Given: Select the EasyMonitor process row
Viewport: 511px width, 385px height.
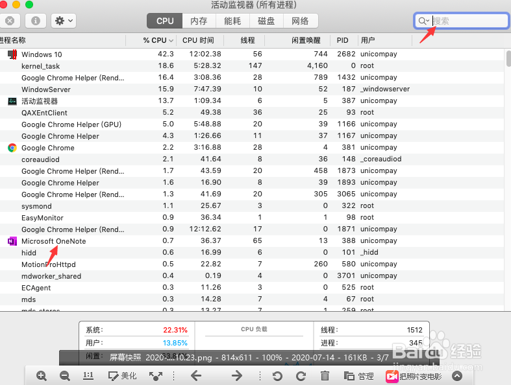Looking at the screenshot, I should pos(252,218).
